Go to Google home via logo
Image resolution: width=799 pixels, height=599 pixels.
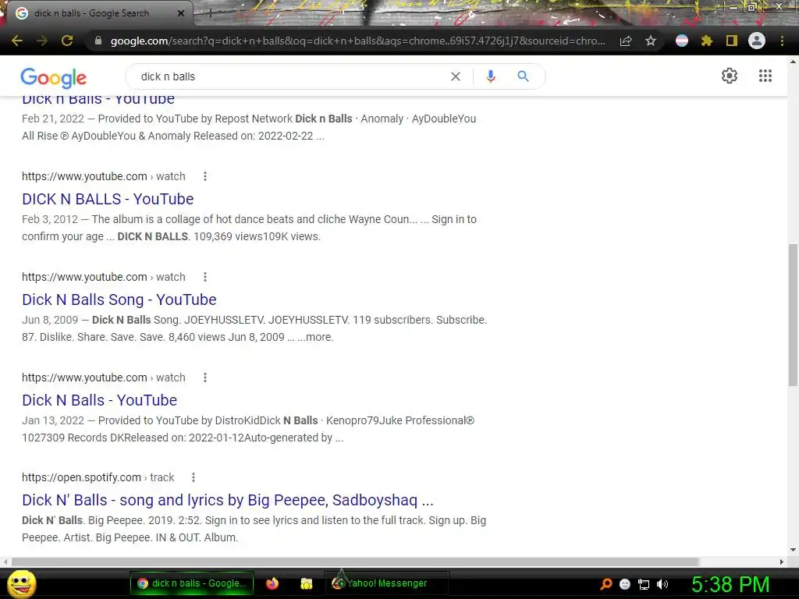[54, 77]
